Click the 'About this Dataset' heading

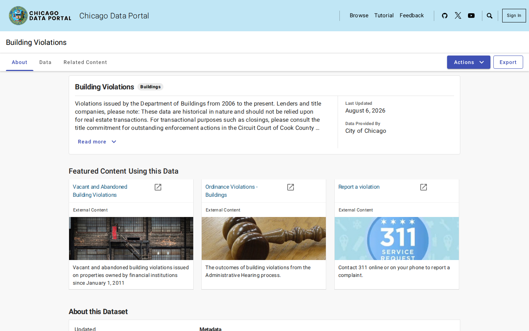(98, 312)
